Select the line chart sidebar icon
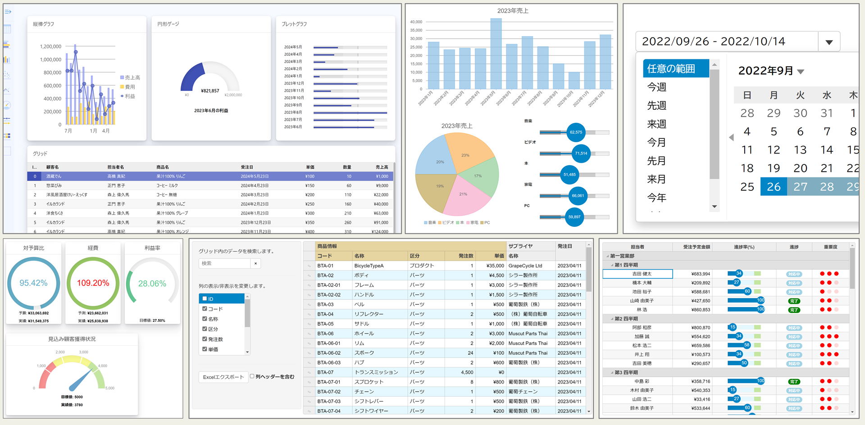This screenshot has height=425, width=865. (x=7, y=90)
